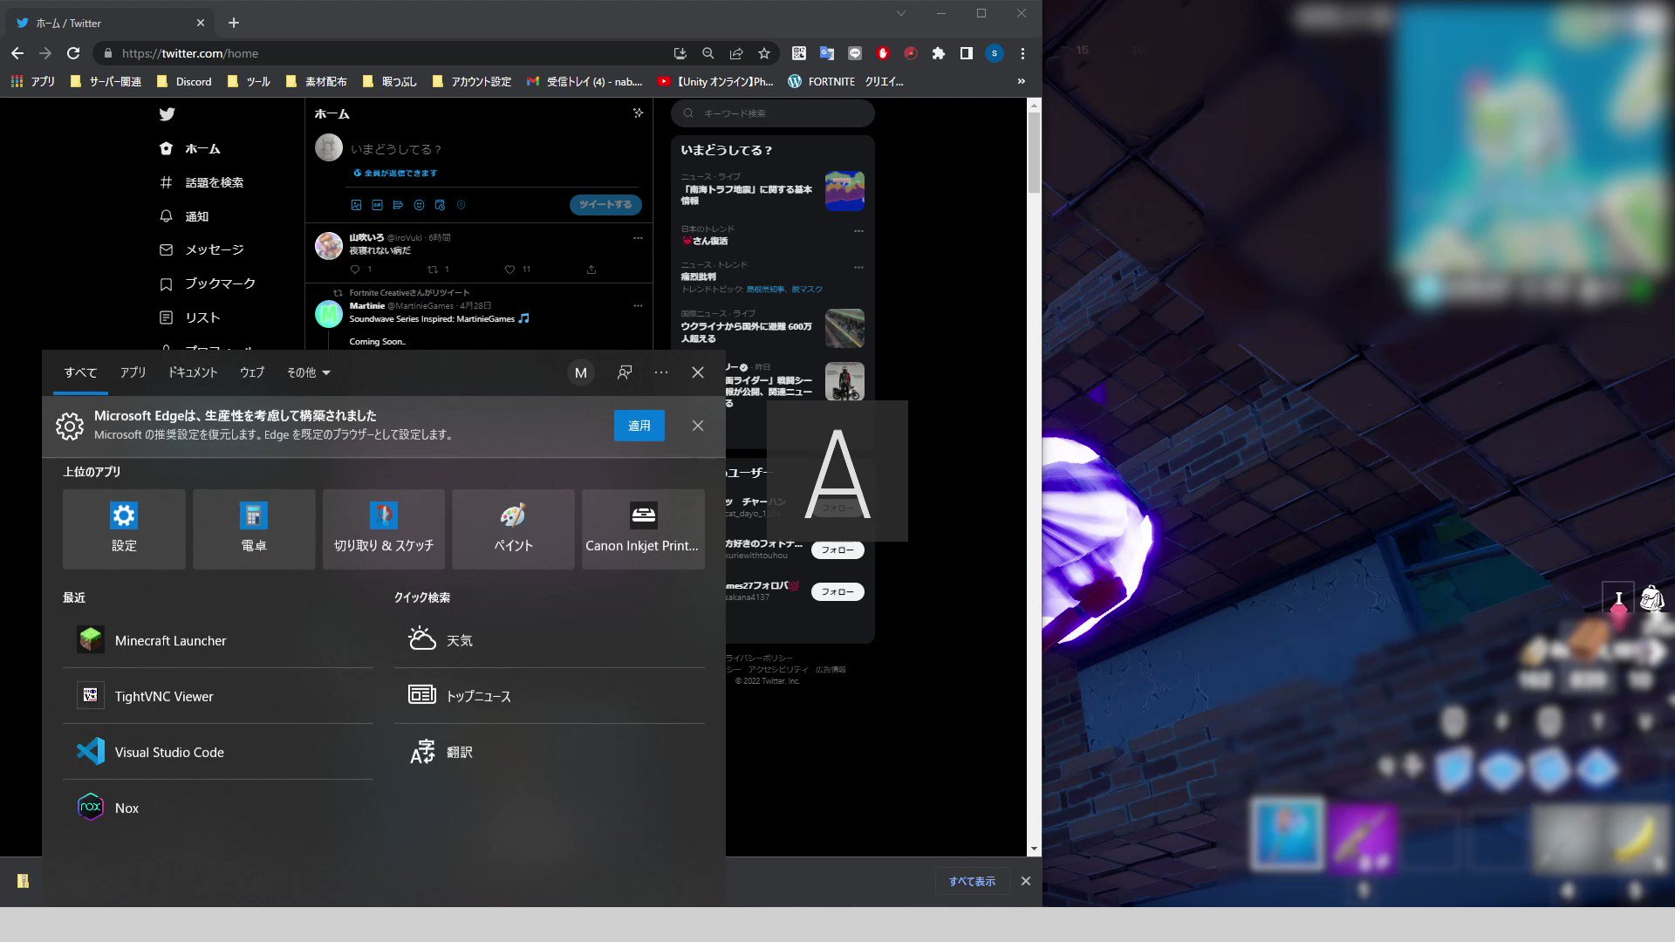Open the Snip & Sketch (切り取り & スケッチ) tile
The image size is (1675, 942).
[384, 529]
